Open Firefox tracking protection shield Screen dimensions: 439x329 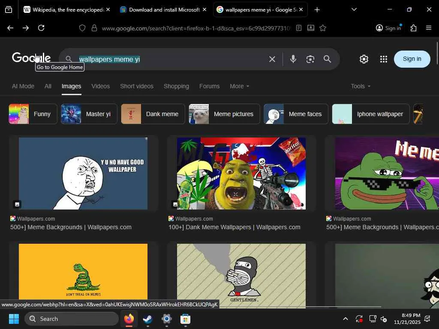click(82, 28)
